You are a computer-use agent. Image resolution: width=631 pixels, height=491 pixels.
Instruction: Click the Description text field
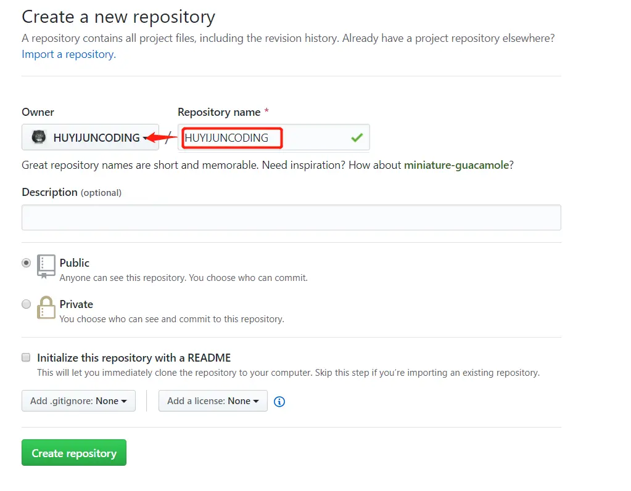click(291, 217)
